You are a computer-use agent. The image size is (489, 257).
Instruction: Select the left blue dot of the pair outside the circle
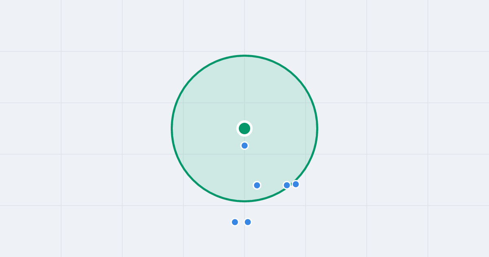(235, 222)
